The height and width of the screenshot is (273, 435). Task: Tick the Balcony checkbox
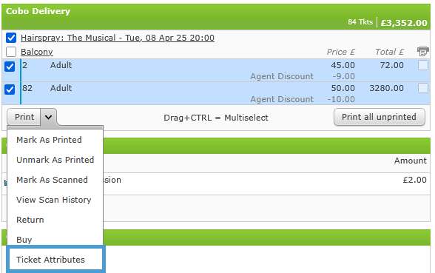click(x=11, y=52)
